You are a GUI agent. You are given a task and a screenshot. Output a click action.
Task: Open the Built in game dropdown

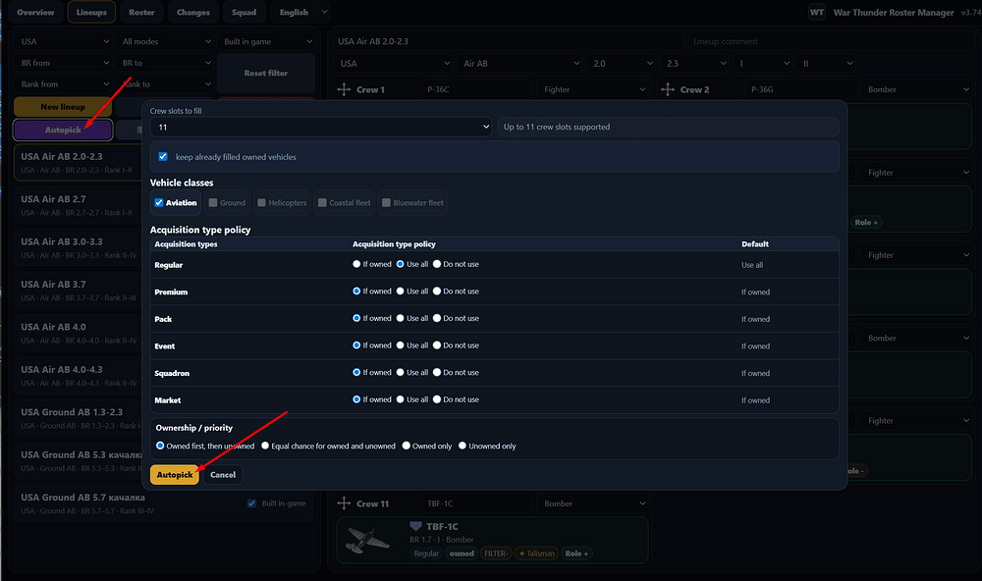tap(266, 41)
